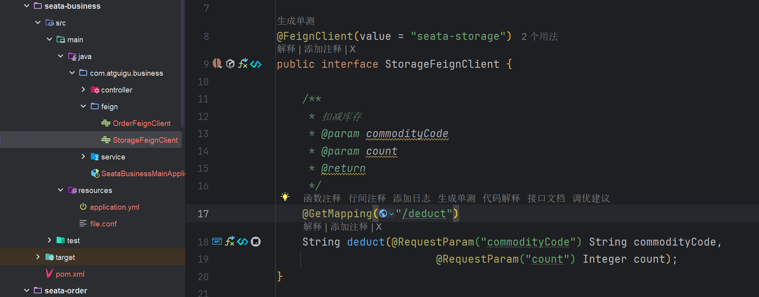Click the bean gutter icon on line 9
The height and width of the screenshot is (297, 759).
217,63
